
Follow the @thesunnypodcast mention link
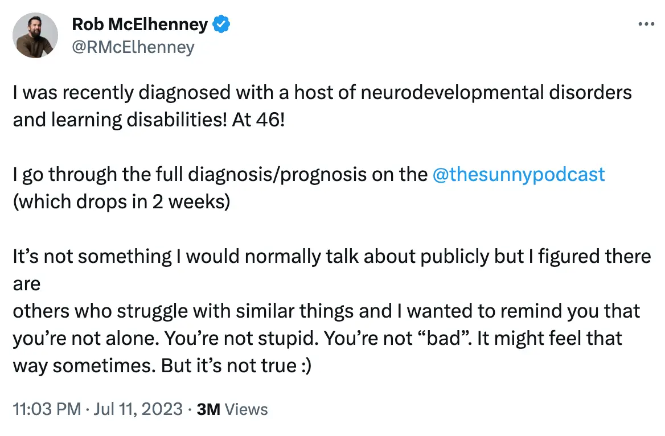[x=519, y=174]
